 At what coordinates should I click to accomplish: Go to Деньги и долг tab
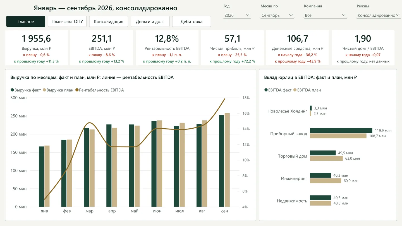tap(150, 21)
